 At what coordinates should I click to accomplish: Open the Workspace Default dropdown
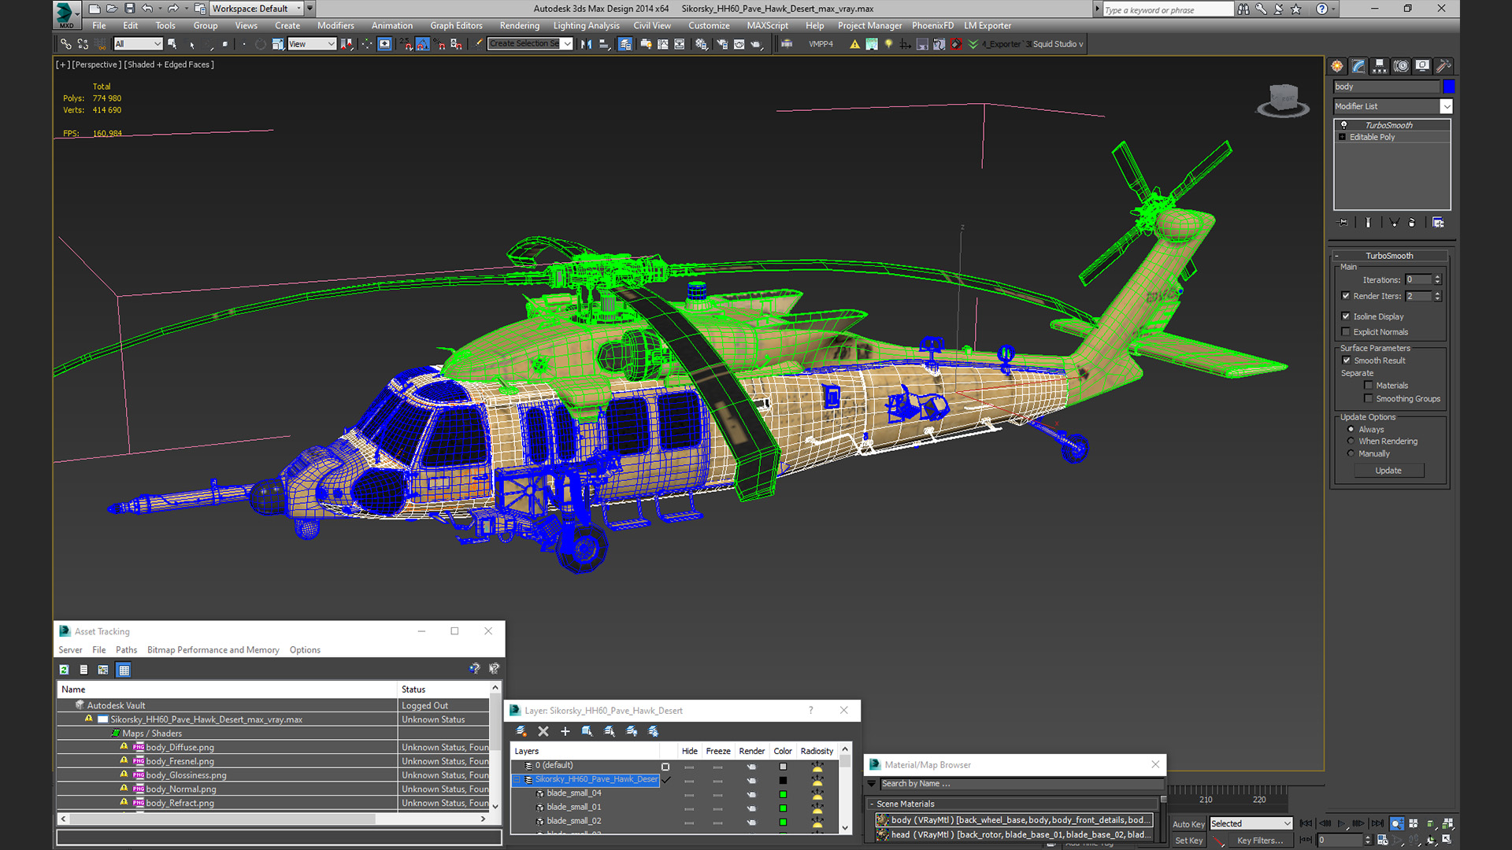click(256, 9)
